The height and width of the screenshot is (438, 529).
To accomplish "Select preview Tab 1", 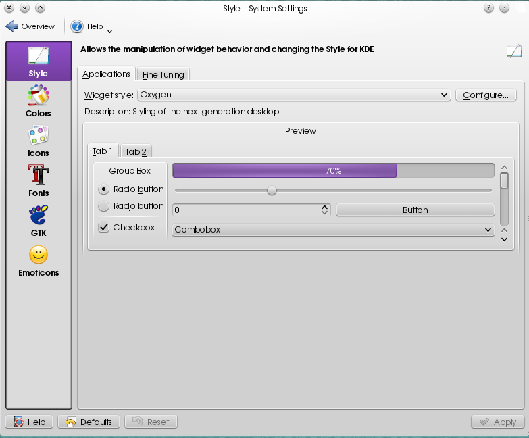I will click(102, 151).
